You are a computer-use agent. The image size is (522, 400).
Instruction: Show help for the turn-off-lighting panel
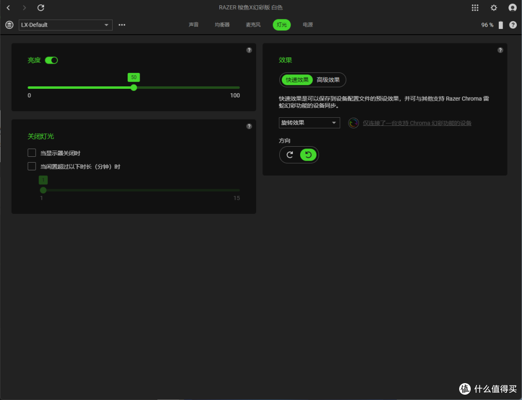point(249,126)
